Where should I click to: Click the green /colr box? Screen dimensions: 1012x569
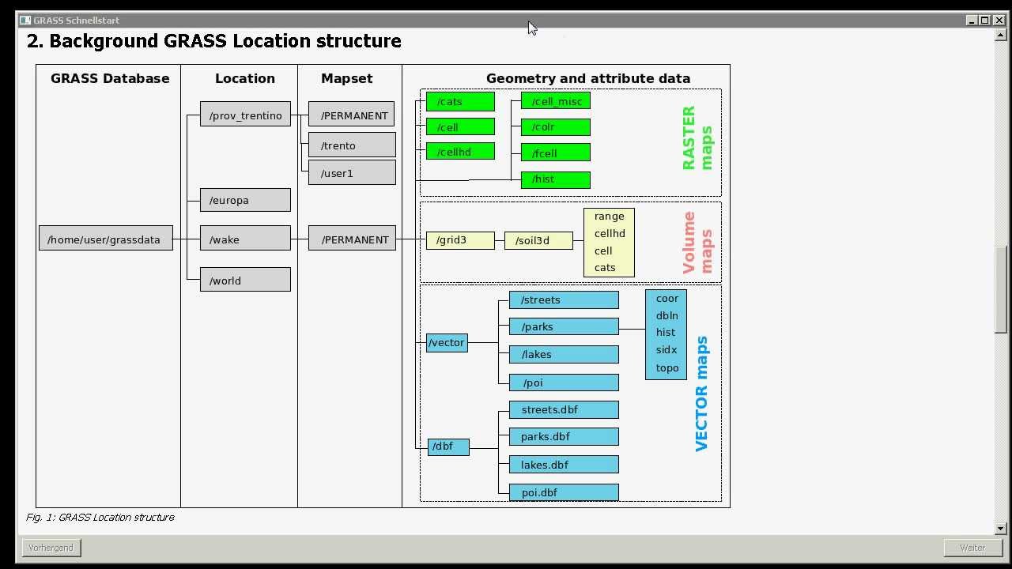pos(556,126)
